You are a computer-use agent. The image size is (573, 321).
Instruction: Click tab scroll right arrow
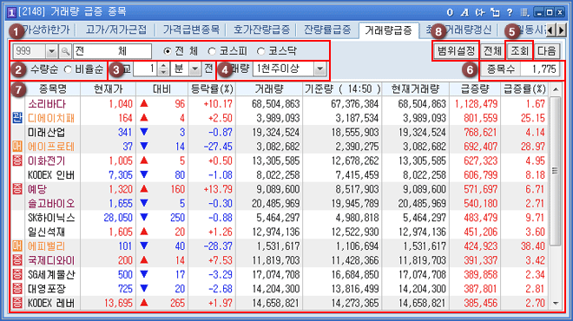click(x=562, y=29)
